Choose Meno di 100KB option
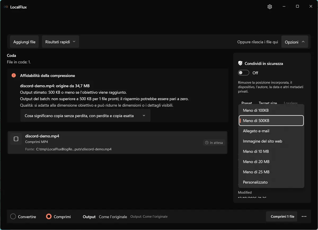The width and height of the screenshot is (318, 230). 271,110
